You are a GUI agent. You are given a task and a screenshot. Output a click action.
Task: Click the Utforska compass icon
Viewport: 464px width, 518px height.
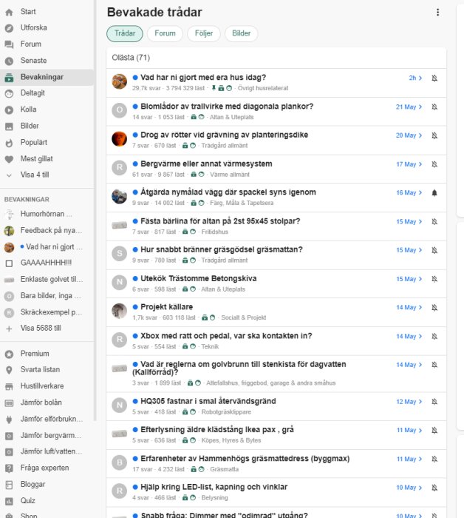coord(9,28)
